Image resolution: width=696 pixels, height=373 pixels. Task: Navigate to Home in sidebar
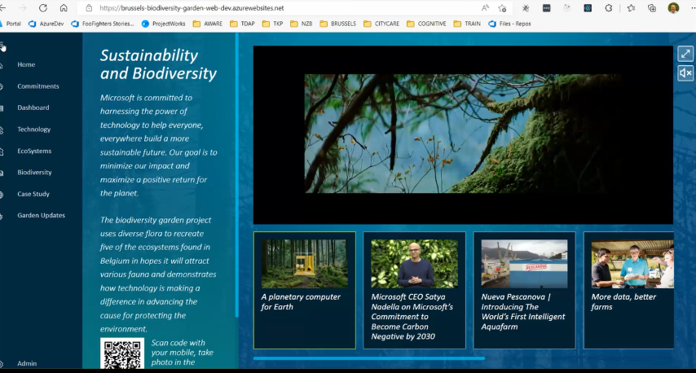click(x=26, y=65)
